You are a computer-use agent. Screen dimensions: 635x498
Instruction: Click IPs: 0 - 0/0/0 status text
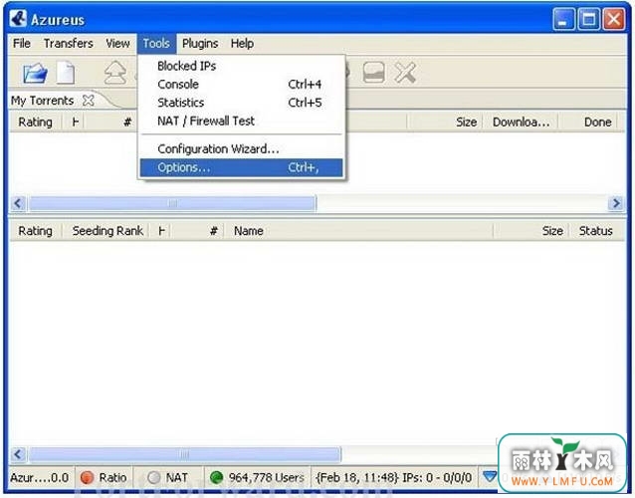coord(437,478)
